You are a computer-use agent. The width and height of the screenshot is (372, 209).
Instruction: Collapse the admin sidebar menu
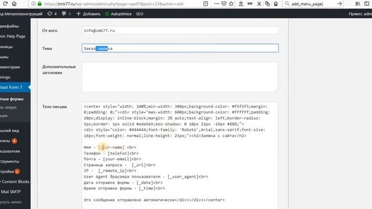tap(10, 202)
